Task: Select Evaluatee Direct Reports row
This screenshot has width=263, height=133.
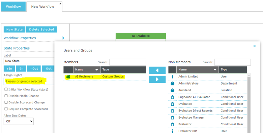Action: (208, 111)
